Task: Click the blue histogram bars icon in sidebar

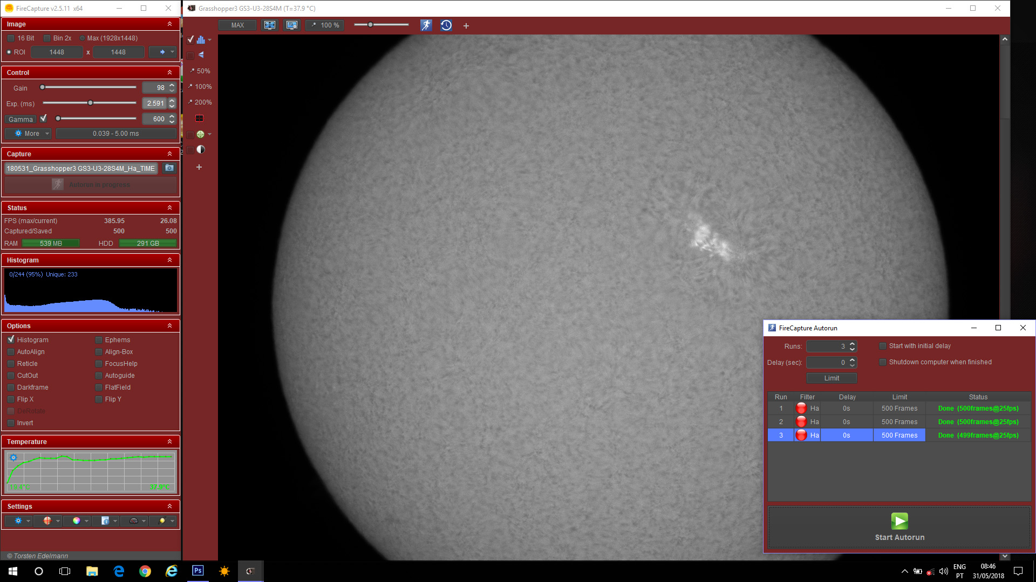Action: point(201,39)
